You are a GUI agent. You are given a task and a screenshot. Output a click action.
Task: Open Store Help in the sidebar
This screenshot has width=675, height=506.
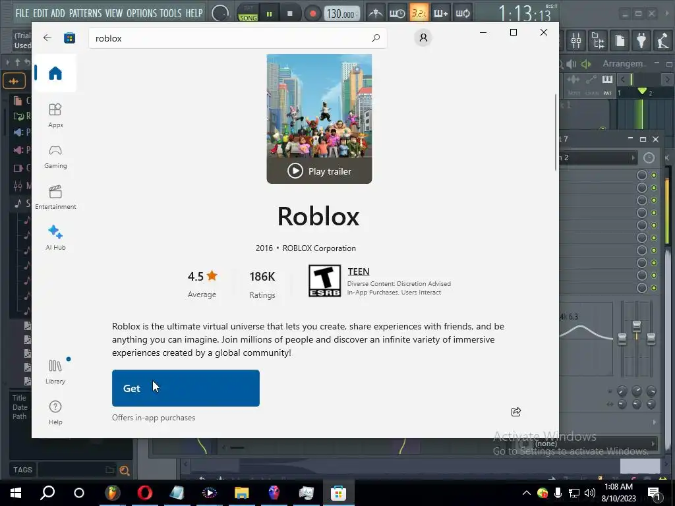[x=55, y=412]
